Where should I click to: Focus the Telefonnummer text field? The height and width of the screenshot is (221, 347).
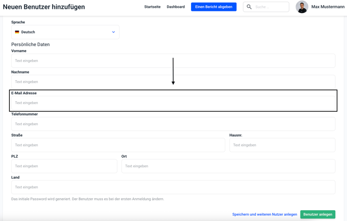pos(173,124)
